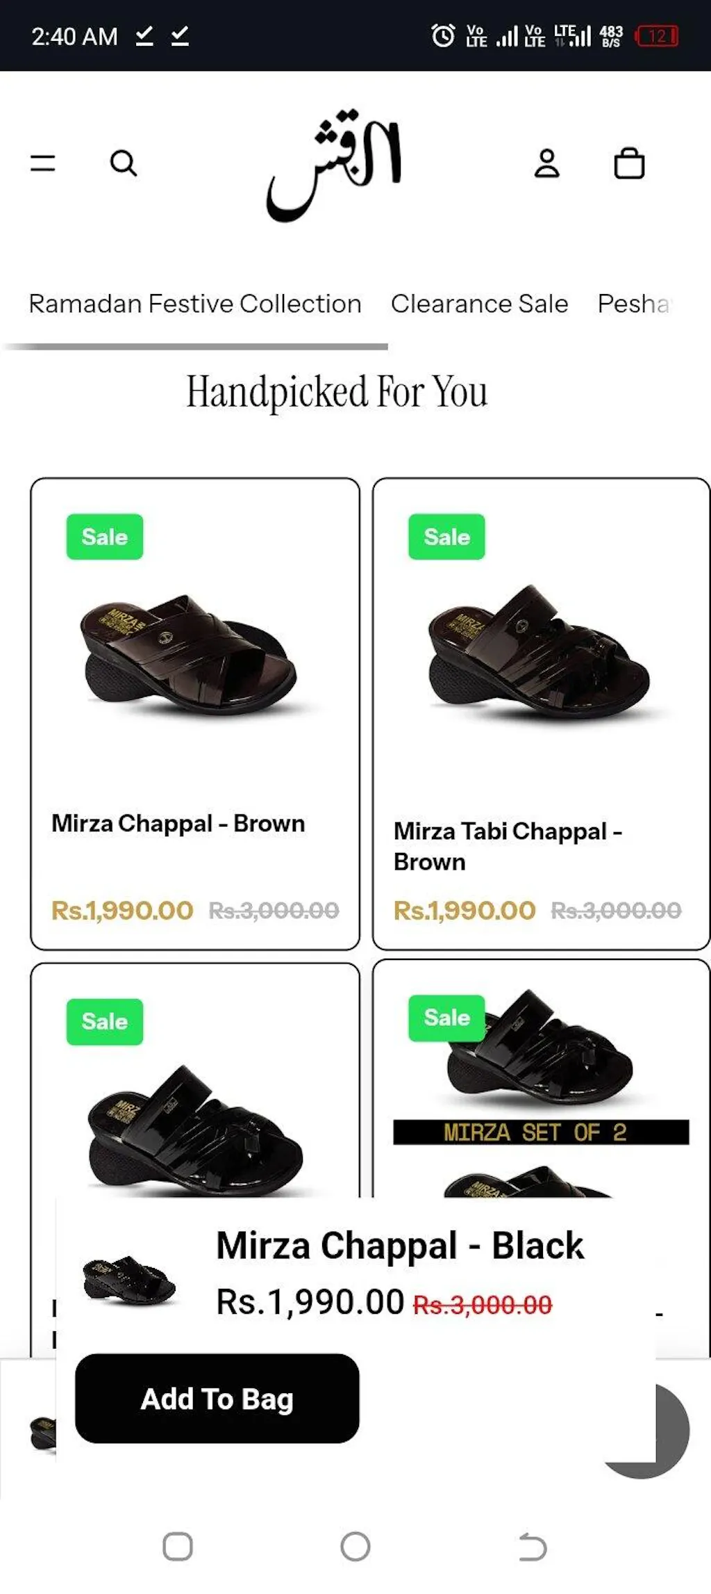Tap the Sale badge on Mirza Chappal Brown
Screen dimensions: 711x1594
105,537
